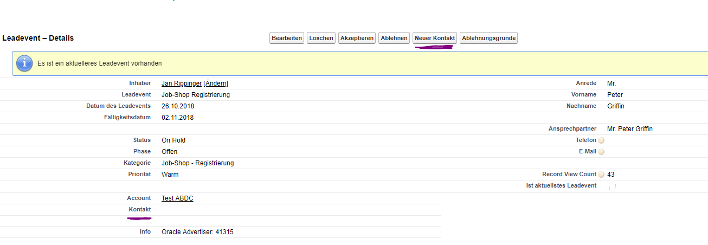This screenshot has width=708, height=245.
Task: Open the Ablehnungsgründe button
Action: (x=488, y=38)
